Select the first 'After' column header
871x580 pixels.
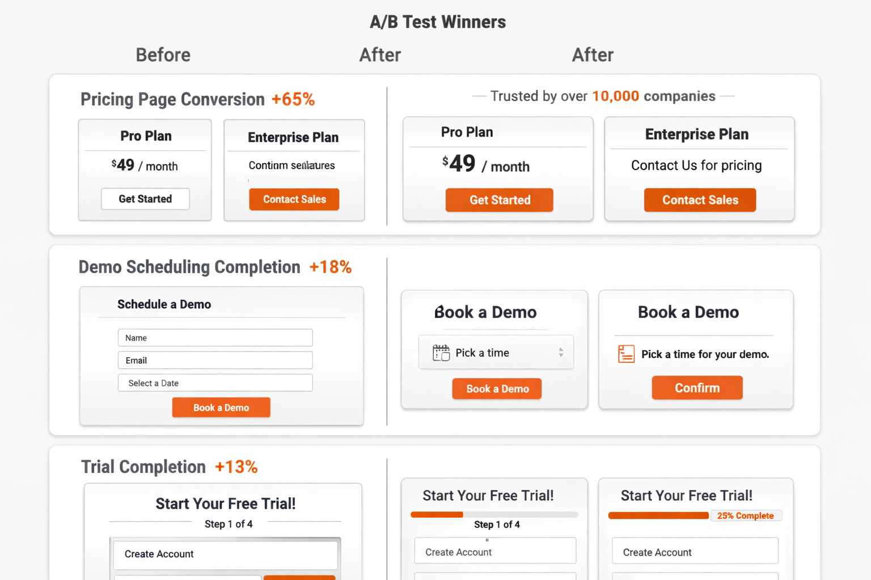click(x=380, y=54)
